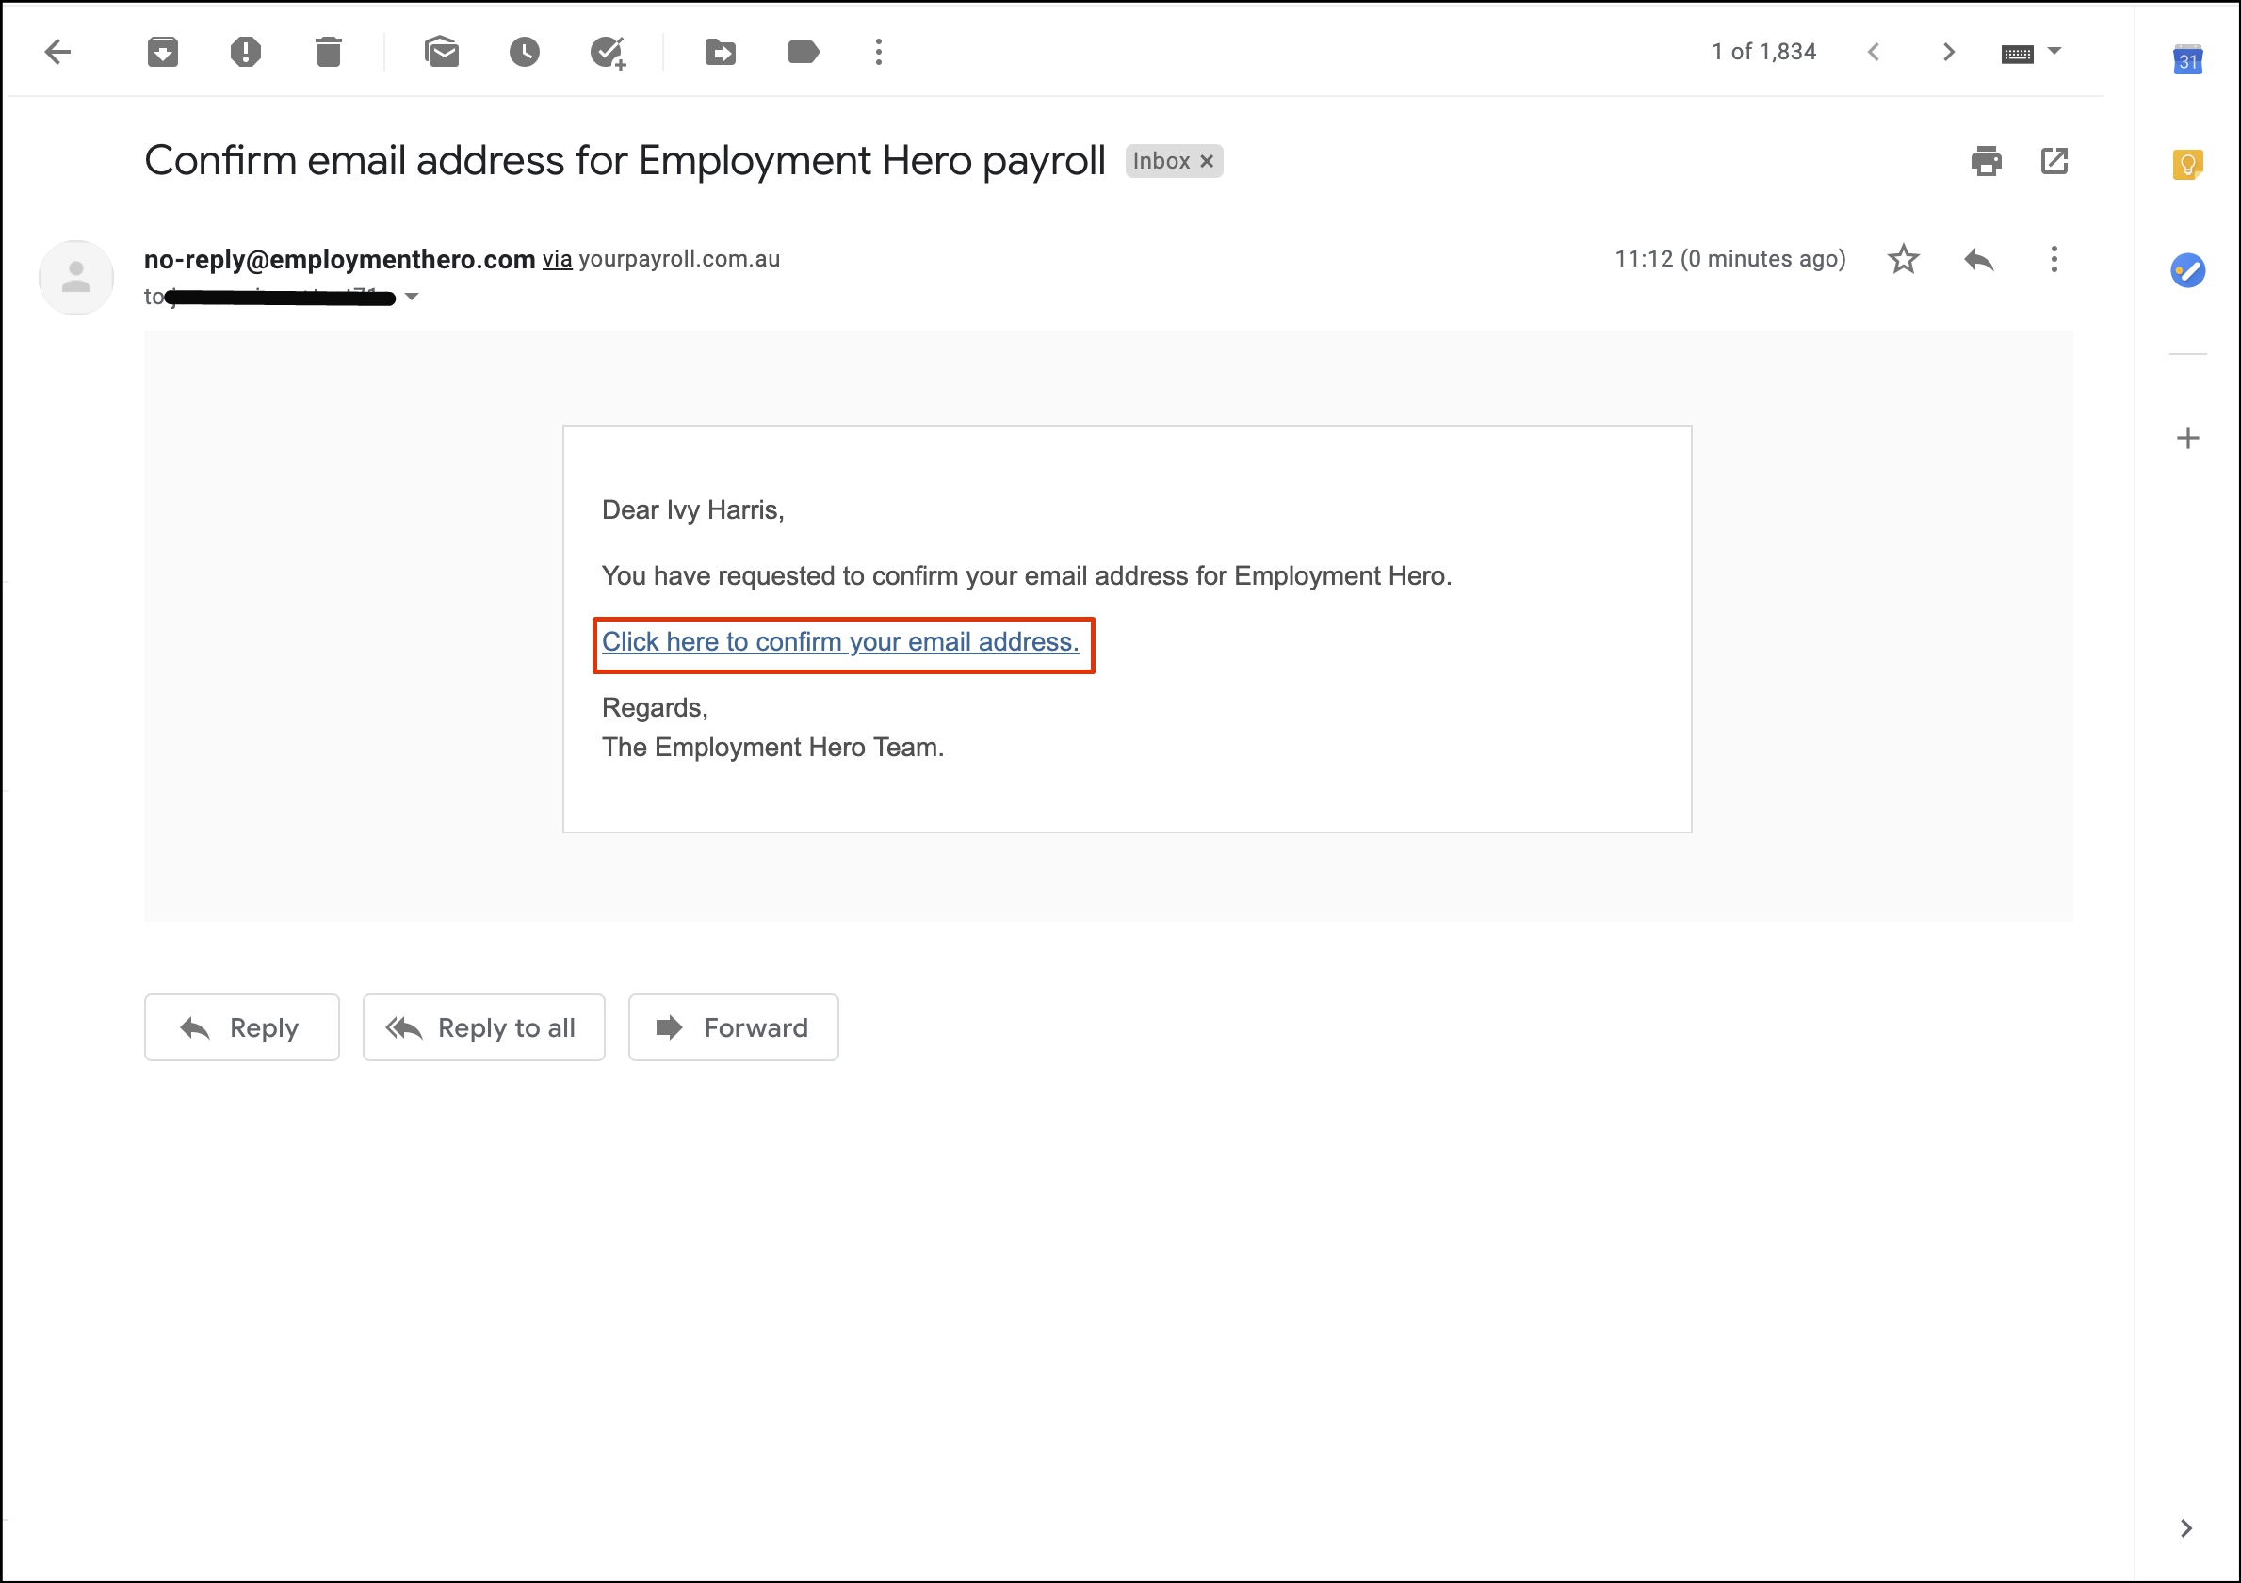Go to the older email arrow
2241x1583 pixels.
(1949, 52)
